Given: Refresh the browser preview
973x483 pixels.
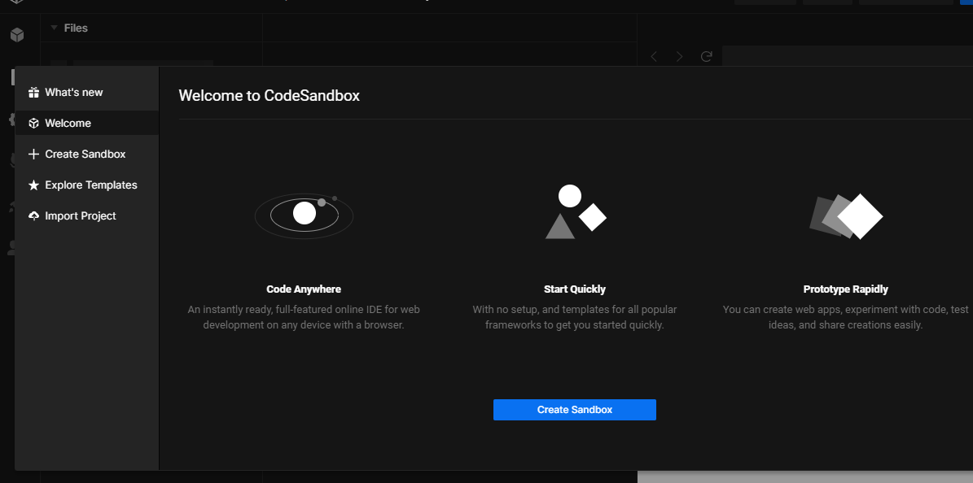Looking at the screenshot, I should [706, 56].
